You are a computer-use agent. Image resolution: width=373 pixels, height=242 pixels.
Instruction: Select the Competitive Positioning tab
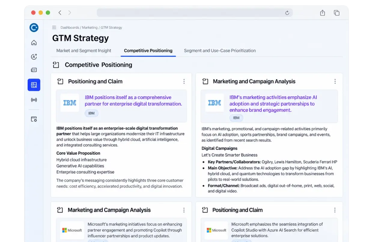(148, 51)
